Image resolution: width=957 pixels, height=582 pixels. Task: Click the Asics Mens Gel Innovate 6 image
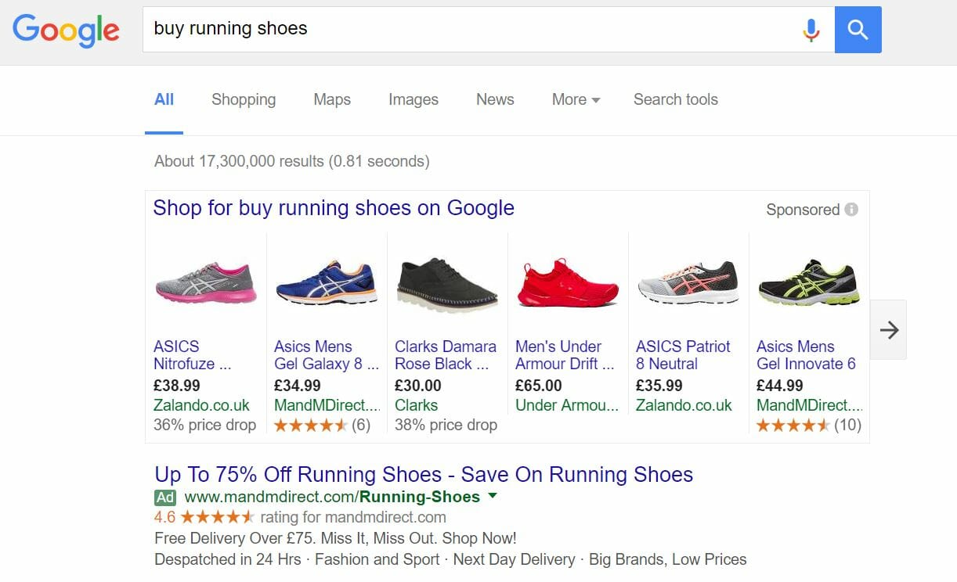pos(809,284)
